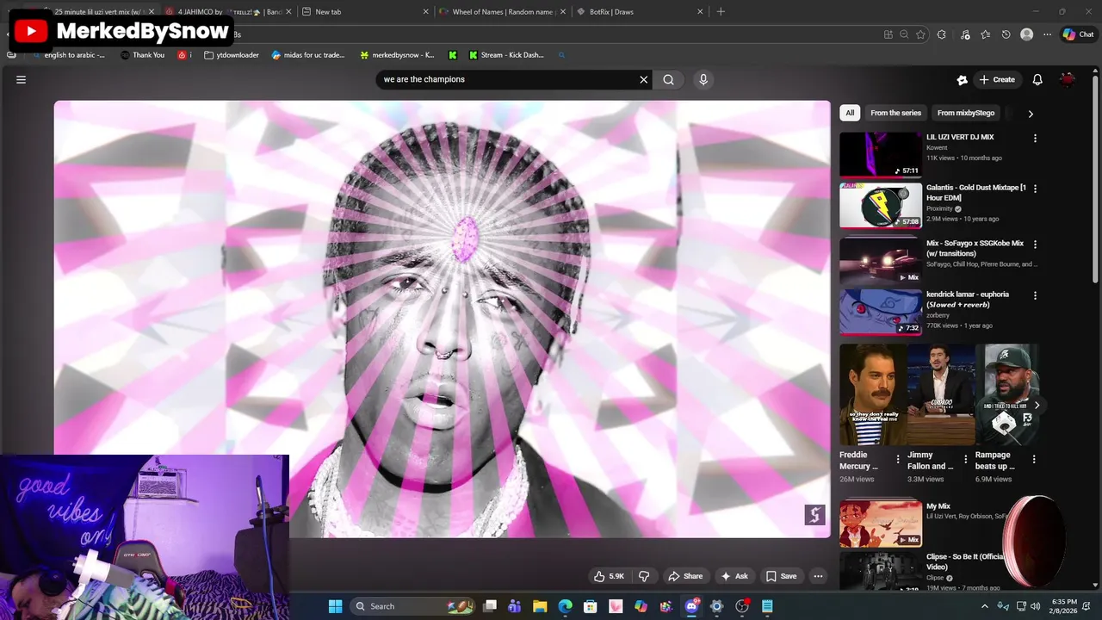Screen dimensions: 1102x620
Task: Open options for Galantis Gold Dust Mixtape
Action: [1035, 189]
